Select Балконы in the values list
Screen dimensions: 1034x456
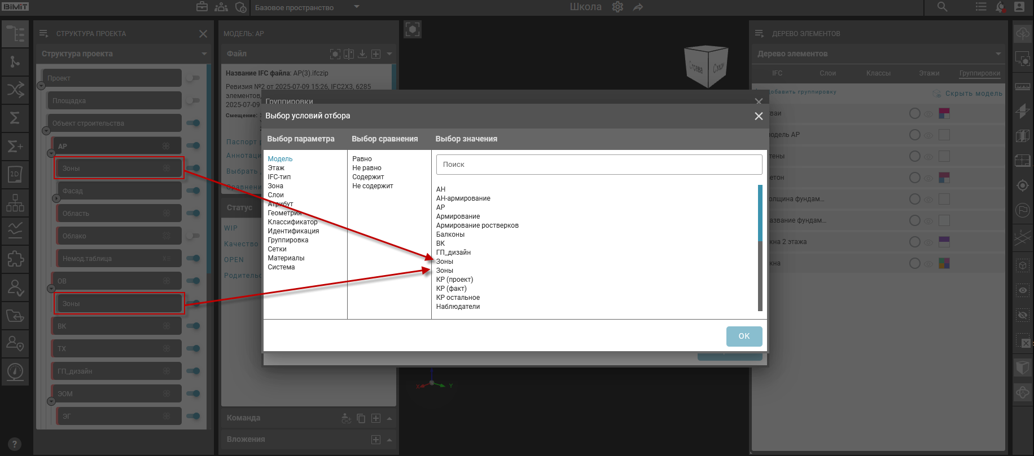(x=450, y=234)
